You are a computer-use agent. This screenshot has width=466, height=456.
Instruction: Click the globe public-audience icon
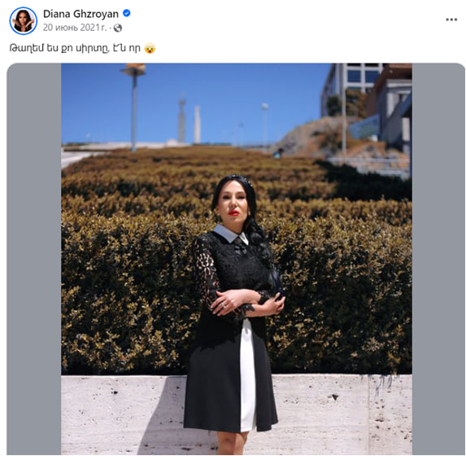118,28
